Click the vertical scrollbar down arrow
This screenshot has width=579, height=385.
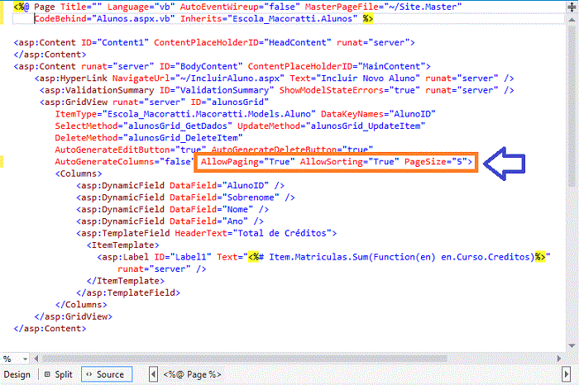tap(572, 346)
